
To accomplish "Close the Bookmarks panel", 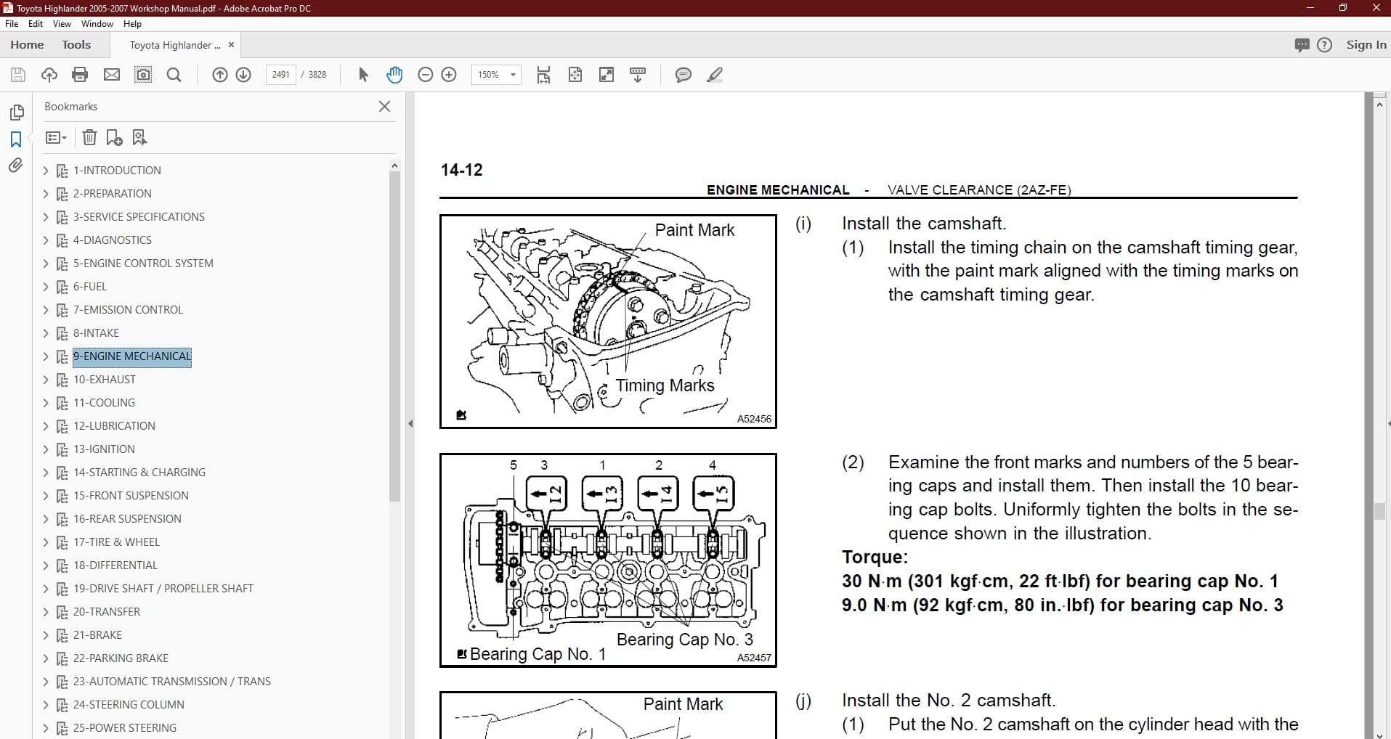I will pos(385,107).
